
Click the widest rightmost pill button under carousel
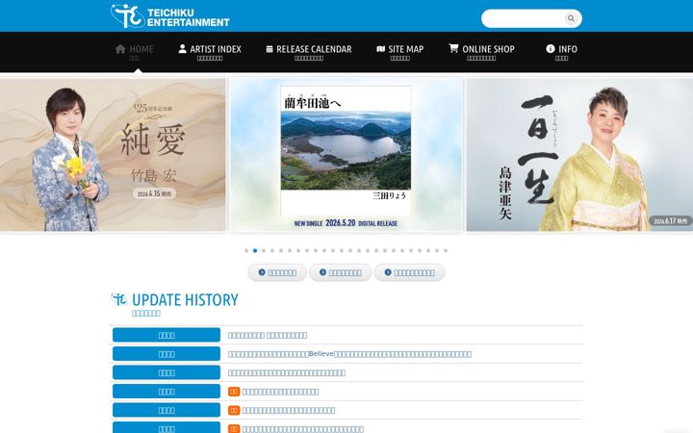409,272
